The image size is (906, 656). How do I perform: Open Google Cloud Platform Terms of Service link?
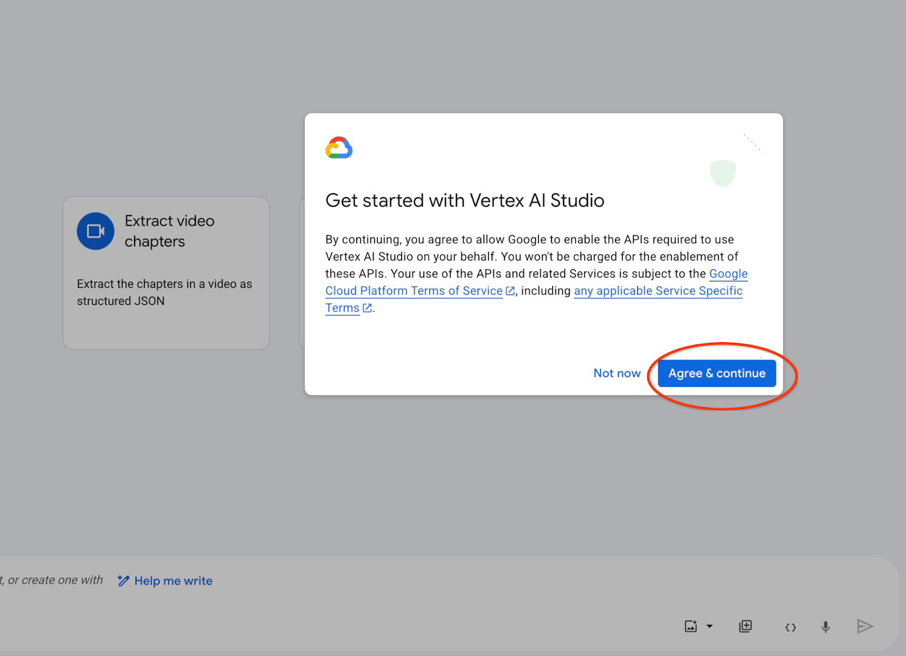tap(413, 291)
